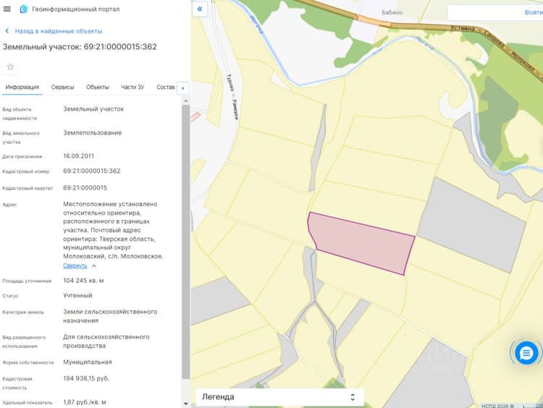Open the hamburger main menu
Image resolution: width=543 pixels, height=408 pixels.
pyautogui.click(x=7, y=9)
